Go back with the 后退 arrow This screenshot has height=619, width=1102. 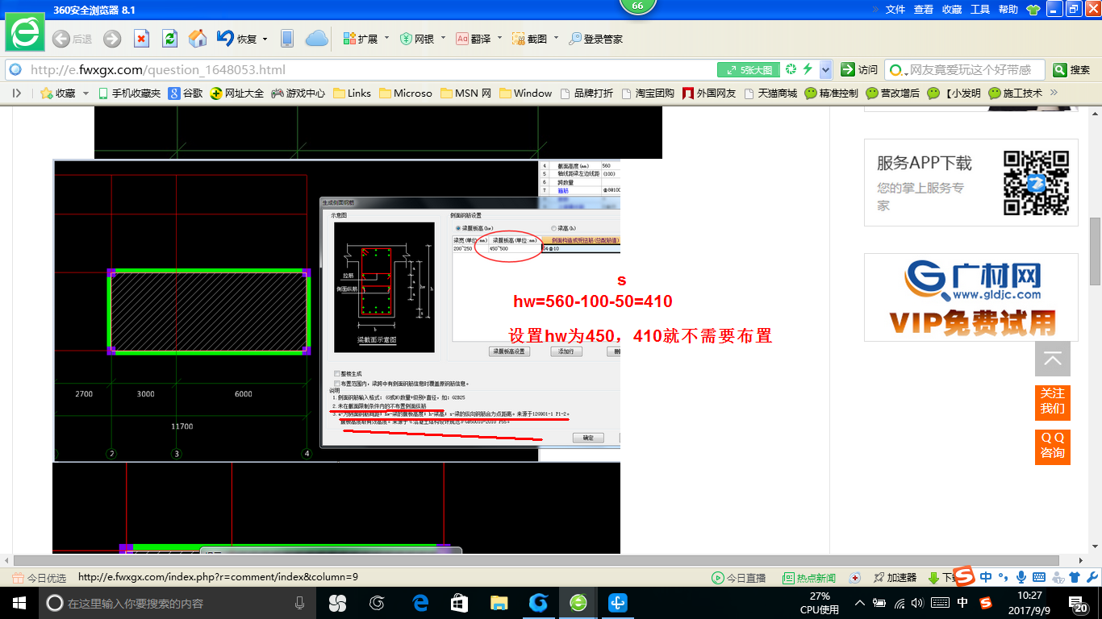71,39
